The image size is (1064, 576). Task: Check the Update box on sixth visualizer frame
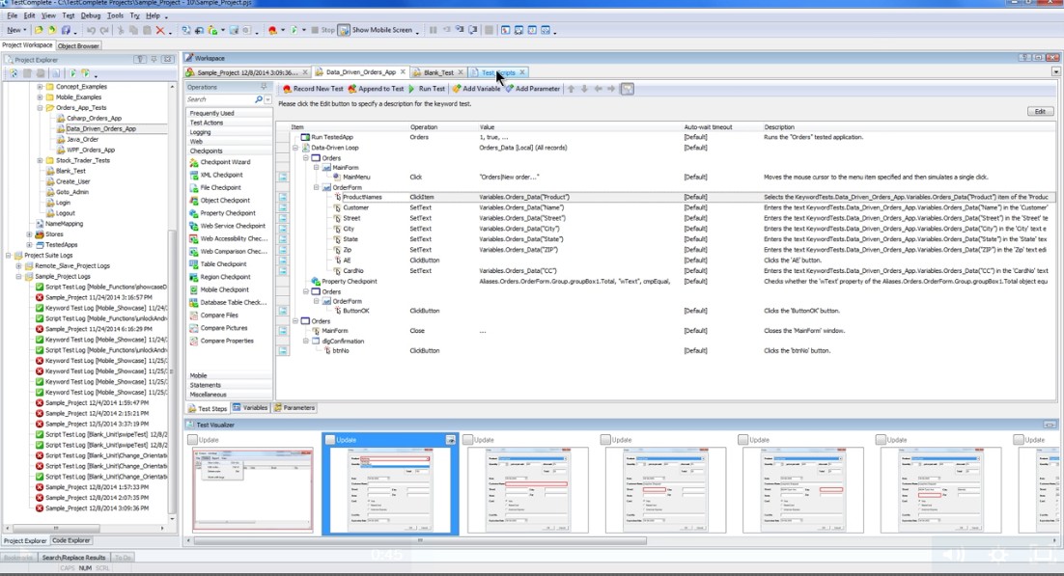click(x=881, y=440)
